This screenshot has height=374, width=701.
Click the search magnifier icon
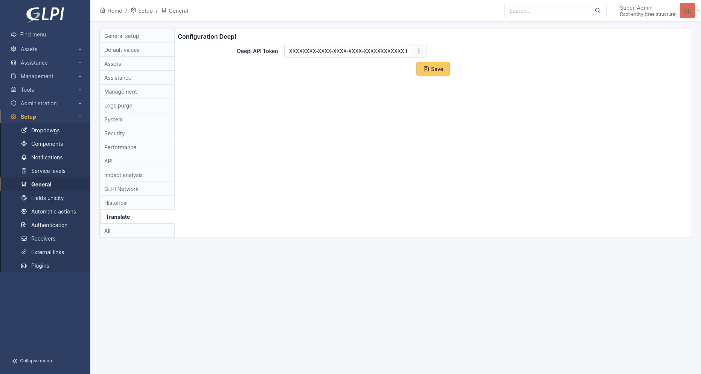click(597, 11)
